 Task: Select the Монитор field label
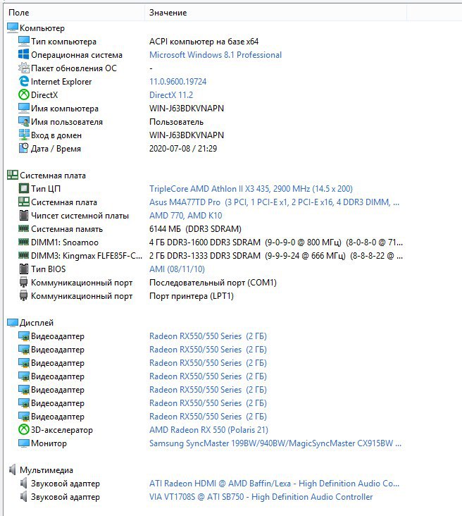point(49,443)
